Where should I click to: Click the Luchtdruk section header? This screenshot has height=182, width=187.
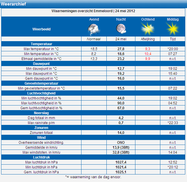pyautogui.click(x=41, y=157)
